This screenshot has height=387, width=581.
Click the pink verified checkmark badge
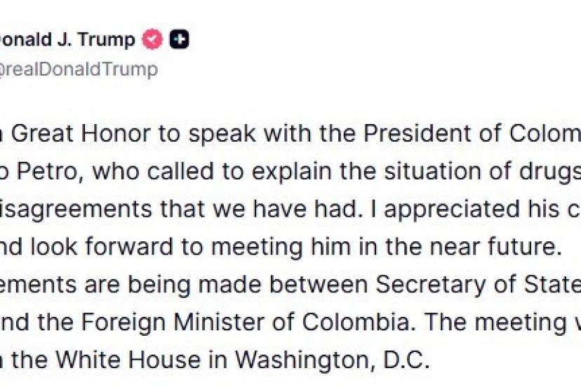tap(152, 40)
